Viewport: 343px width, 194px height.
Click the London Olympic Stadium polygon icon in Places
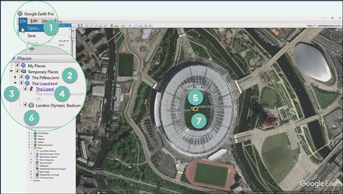pos(32,105)
